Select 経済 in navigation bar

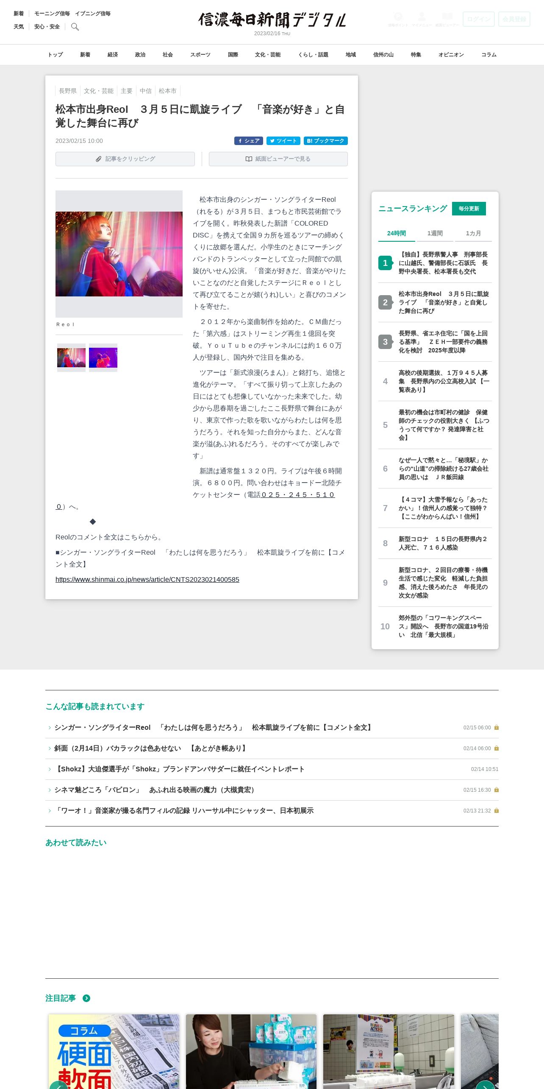coord(113,55)
